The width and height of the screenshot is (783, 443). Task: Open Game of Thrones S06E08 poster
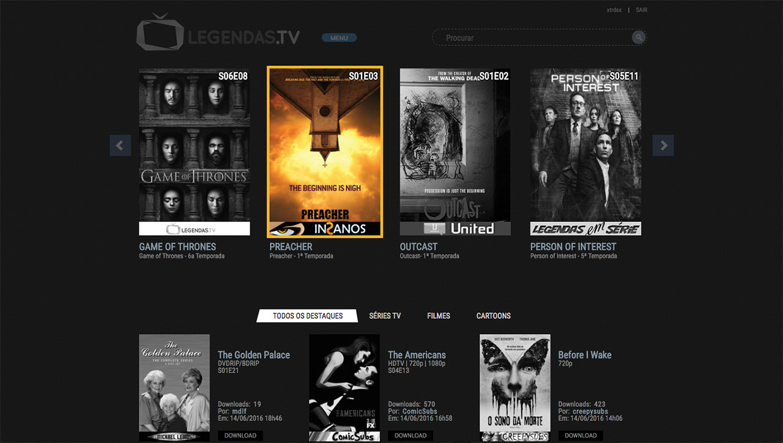(195, 152)
